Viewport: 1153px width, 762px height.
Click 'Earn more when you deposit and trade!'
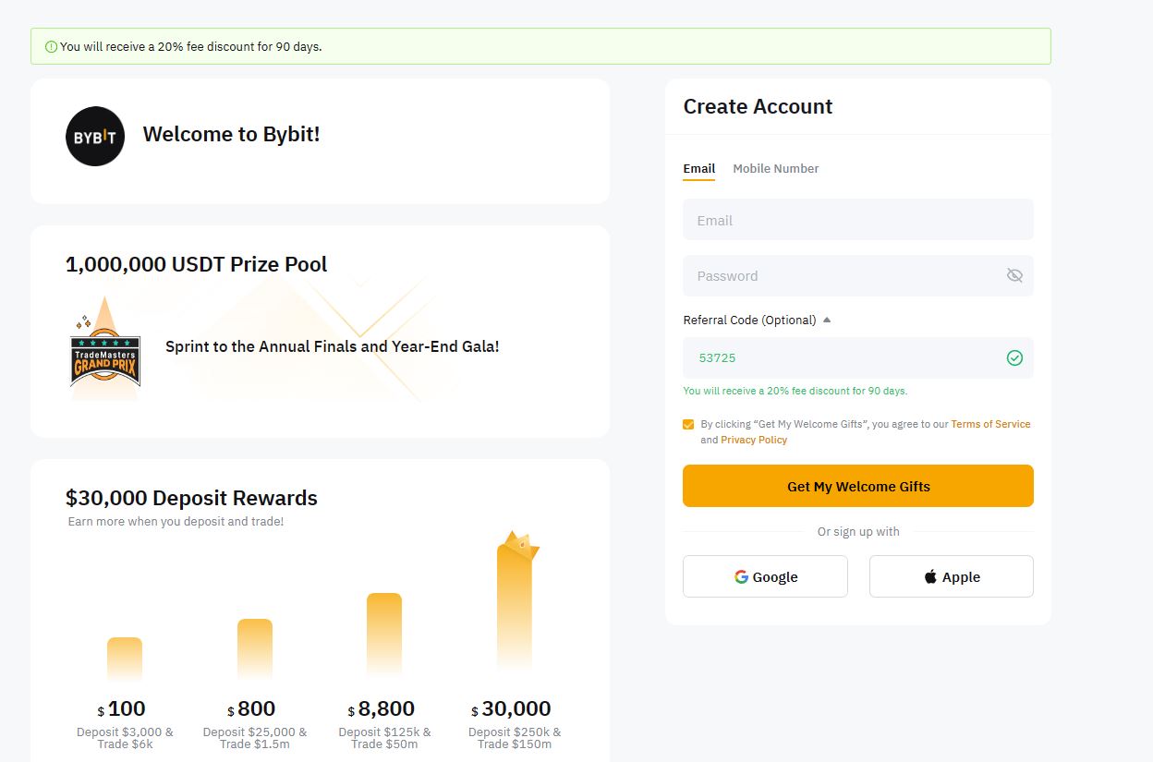pyautogui.click(x=176, y=522)
